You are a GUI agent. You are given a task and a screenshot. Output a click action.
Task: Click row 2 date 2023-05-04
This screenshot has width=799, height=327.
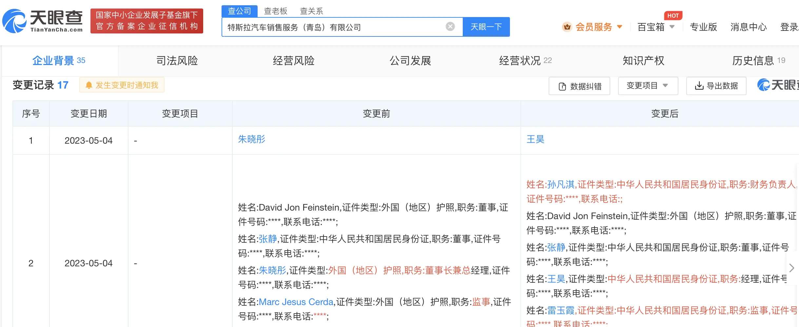(88, 263)
